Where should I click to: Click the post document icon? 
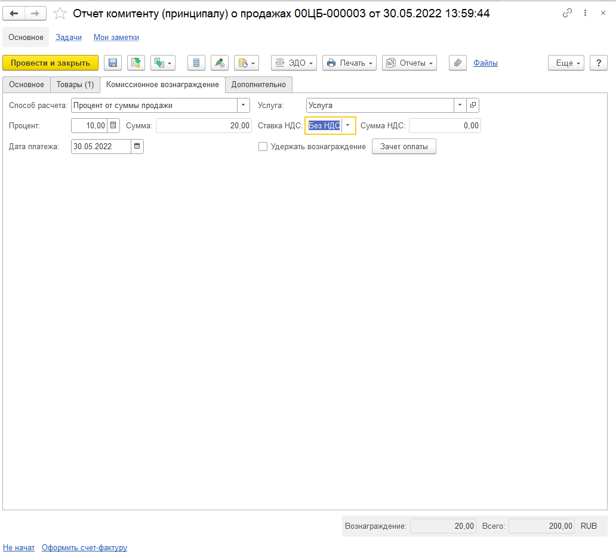136,63
